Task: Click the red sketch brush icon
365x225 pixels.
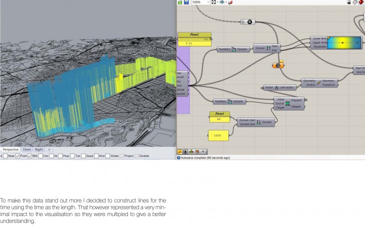Action: [x=230, y=2]
